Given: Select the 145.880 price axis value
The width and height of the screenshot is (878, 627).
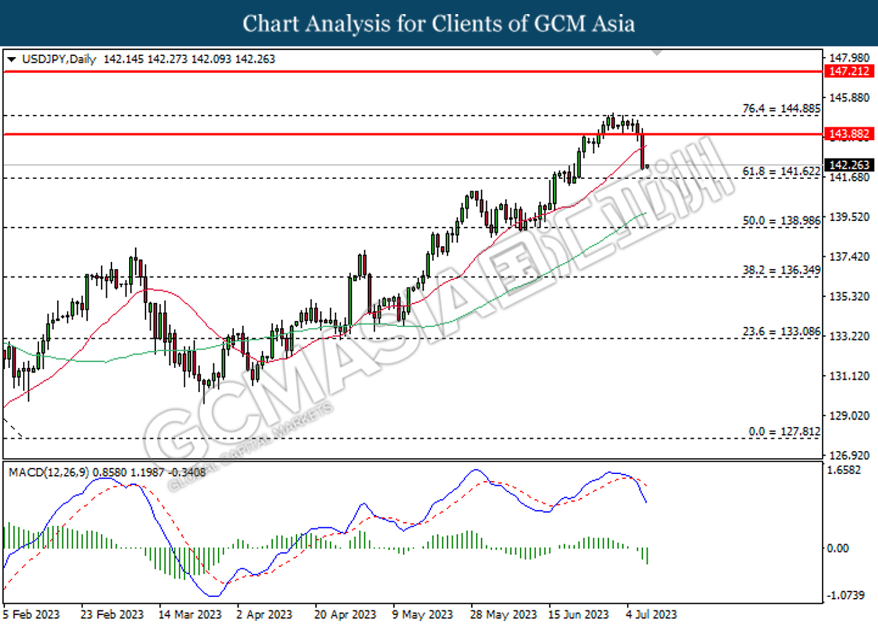Looking at the screenshot, I should click(x=849, y=97).
